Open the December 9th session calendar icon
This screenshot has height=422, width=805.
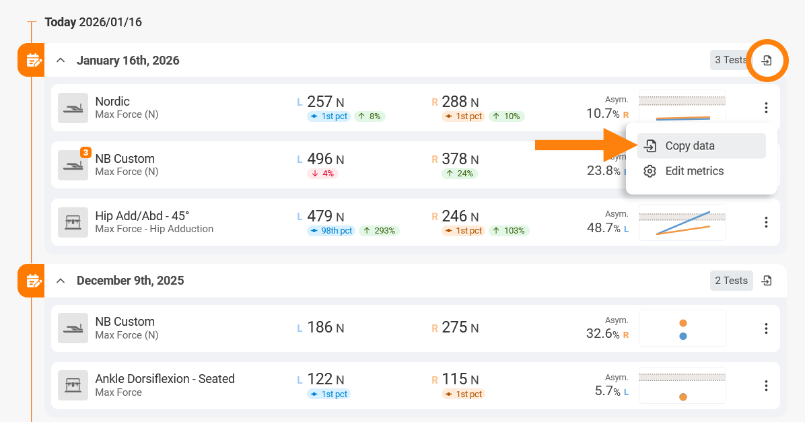coord(32,281)
